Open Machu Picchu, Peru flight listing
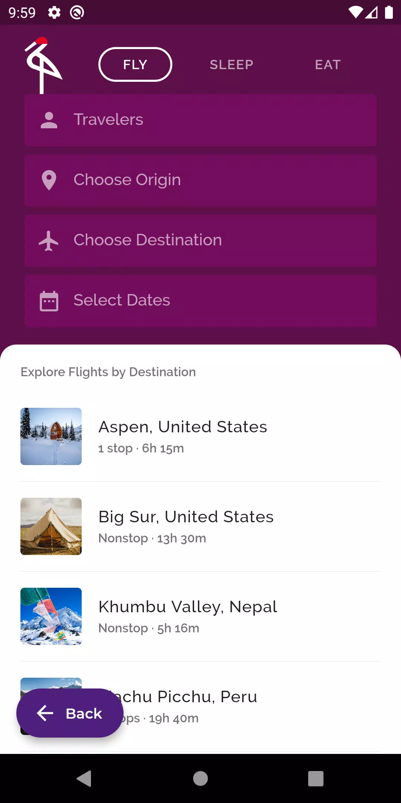 200,706
